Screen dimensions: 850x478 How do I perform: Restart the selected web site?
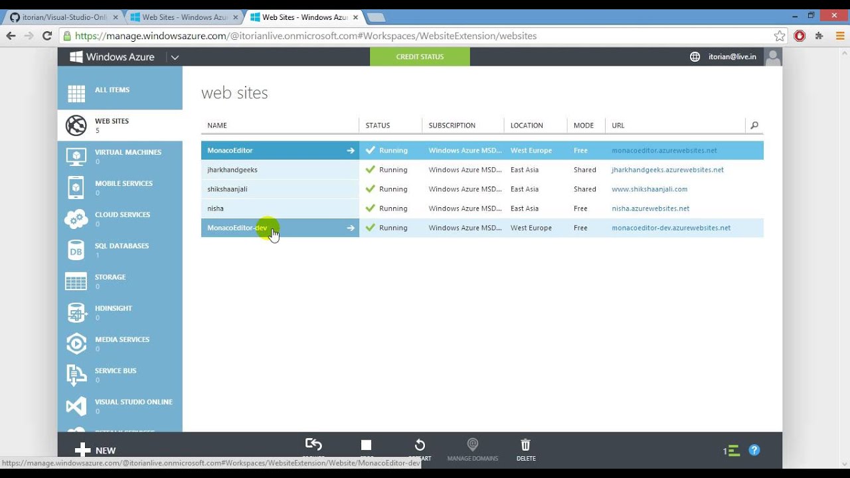420,445
